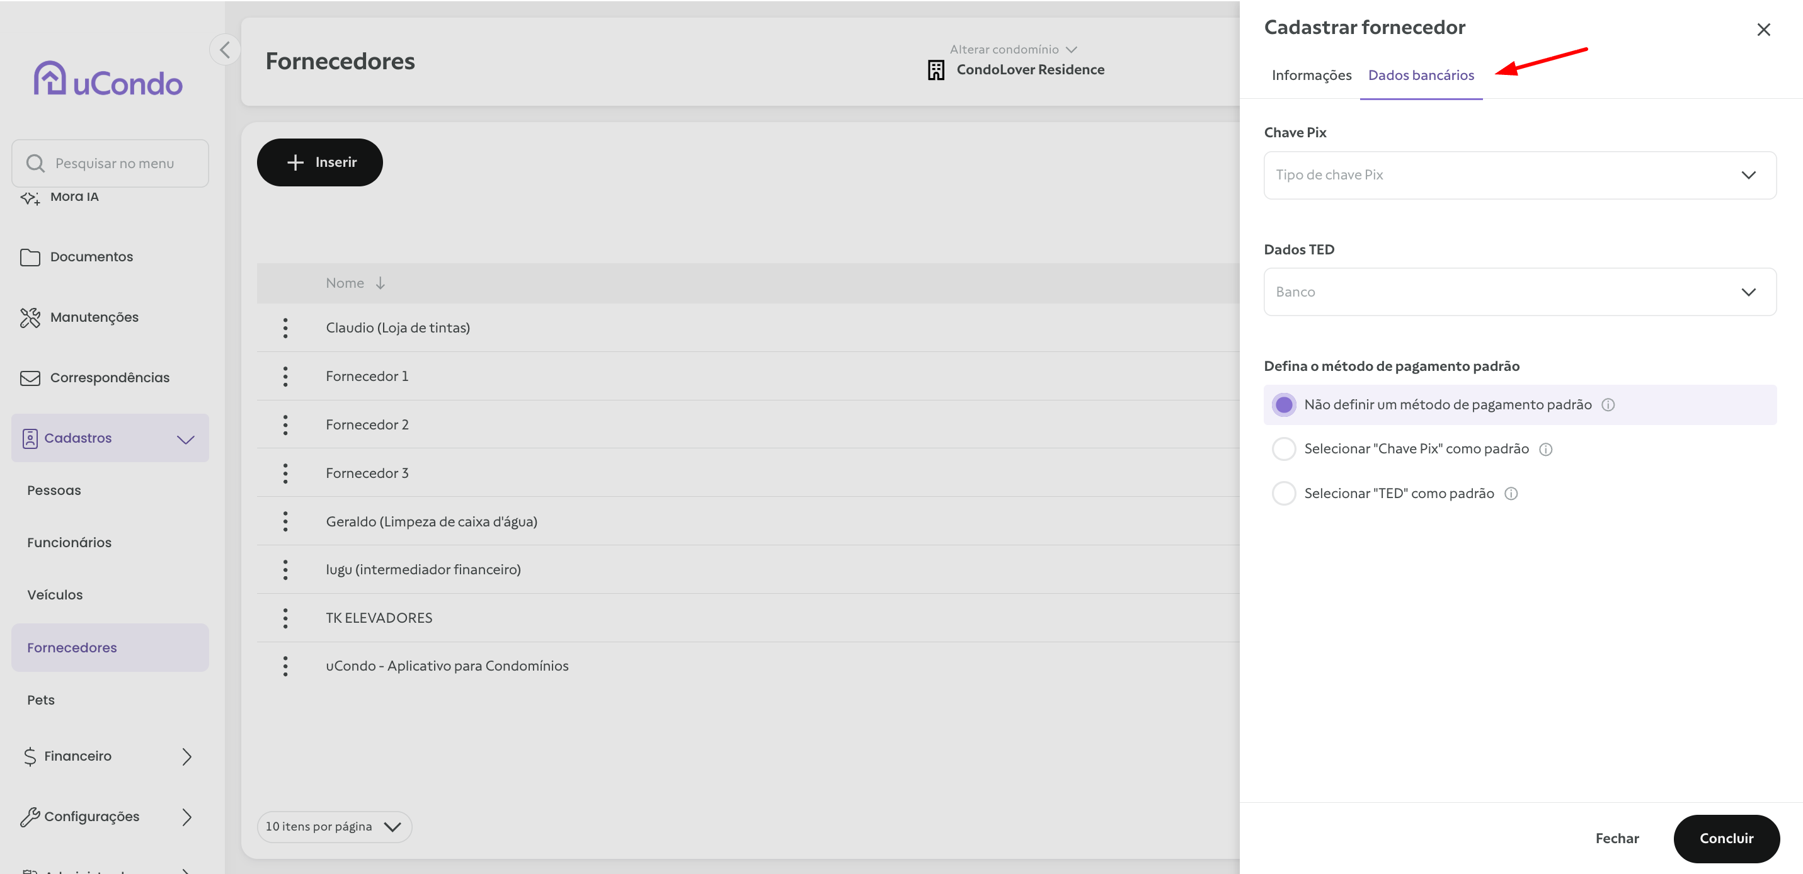Screen dimensions: 1803x874
Task: Click the Concluir button
Action: (1726, 838)
